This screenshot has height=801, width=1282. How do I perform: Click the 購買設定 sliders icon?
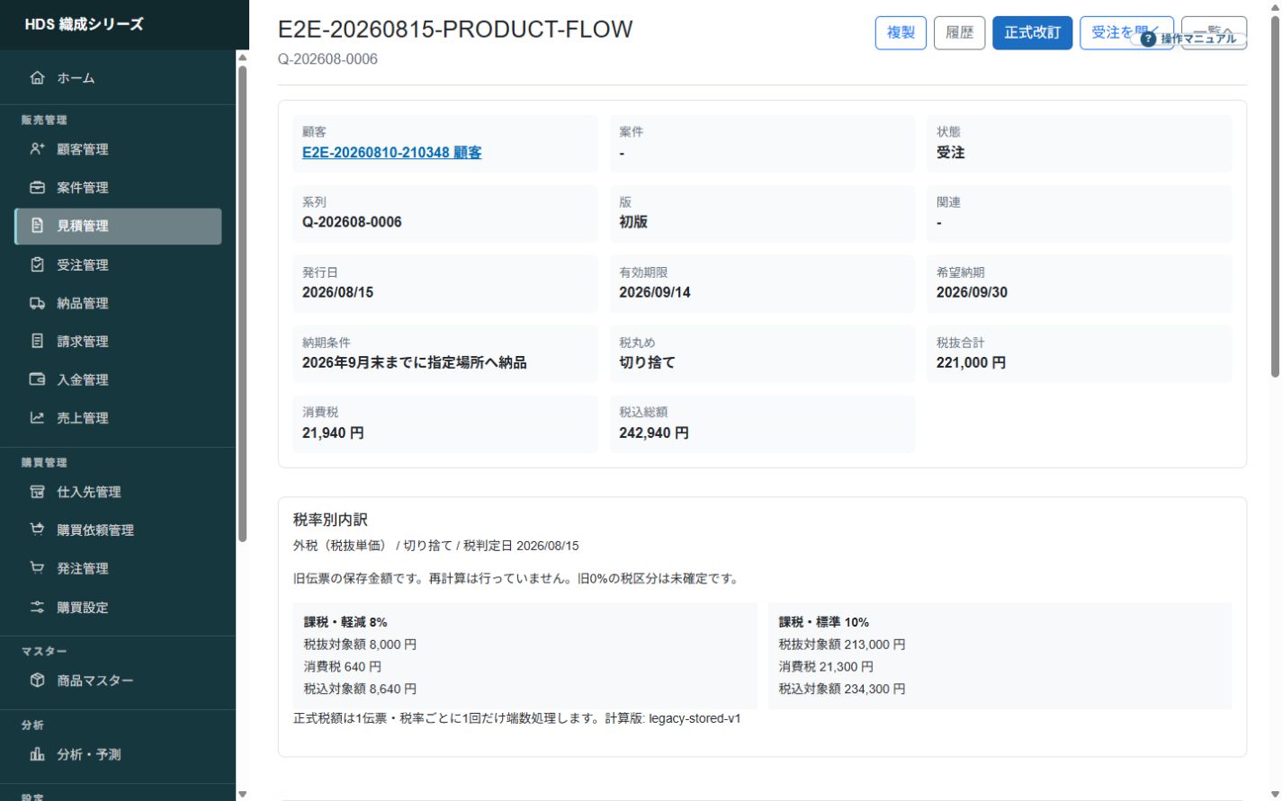pyautogui.click(x=37, y=608)
